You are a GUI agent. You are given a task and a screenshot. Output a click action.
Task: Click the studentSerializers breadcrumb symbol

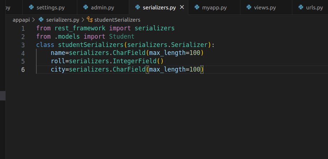(117, 20)
